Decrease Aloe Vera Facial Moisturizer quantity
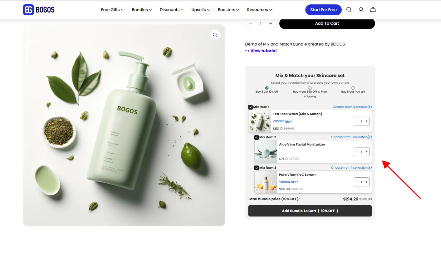This screenshot has height=262, width=441. [x=357, y=152]
